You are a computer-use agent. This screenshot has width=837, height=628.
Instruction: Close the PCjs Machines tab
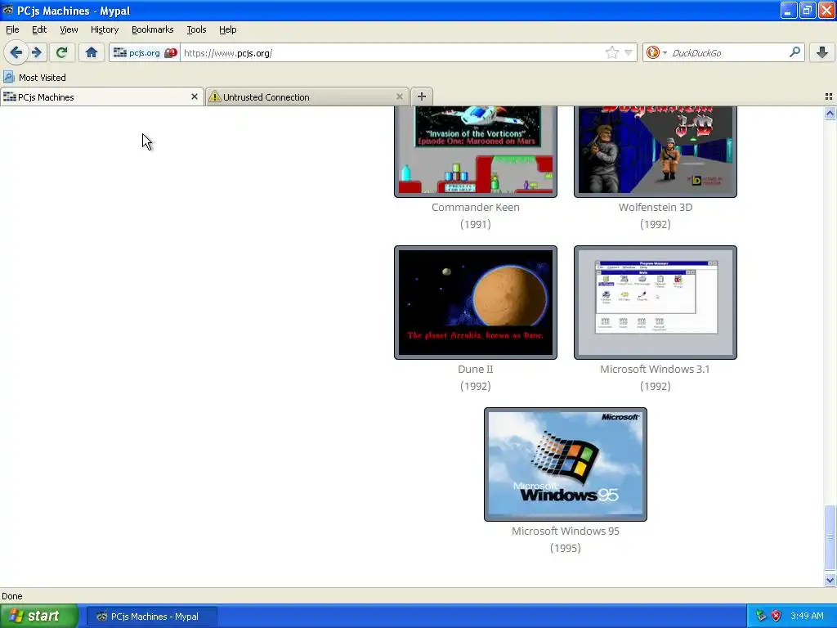[195, 96]
